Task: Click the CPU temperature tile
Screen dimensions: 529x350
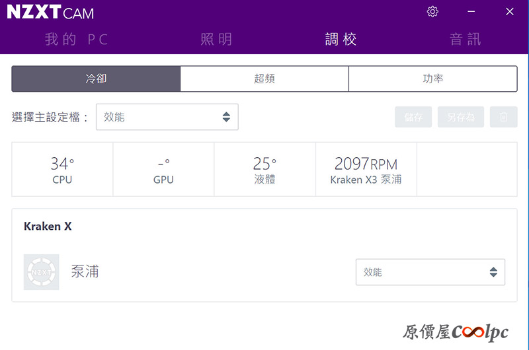Action: tap(62, 169)
